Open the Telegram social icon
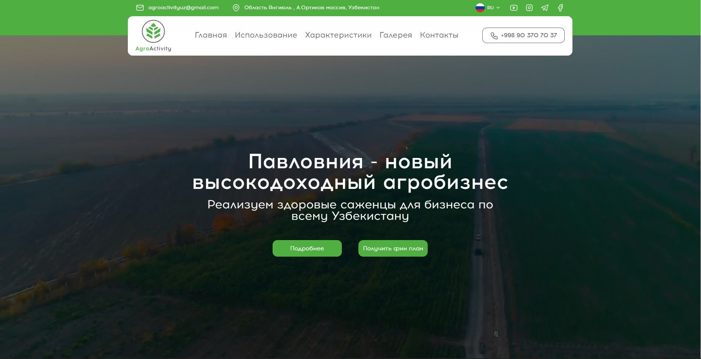Image resolution: width=701 pixels, height=359 pixels. coord(545,8)
